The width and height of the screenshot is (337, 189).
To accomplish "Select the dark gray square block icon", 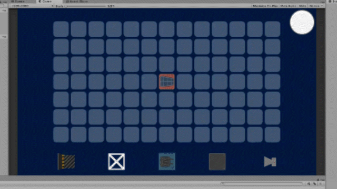I will [217, 162].
